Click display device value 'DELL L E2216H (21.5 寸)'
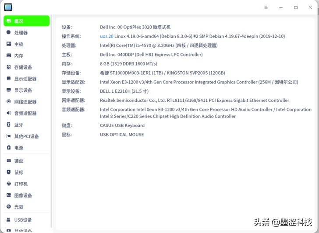This screenshot has width=319, height=233. coord(124,91)
